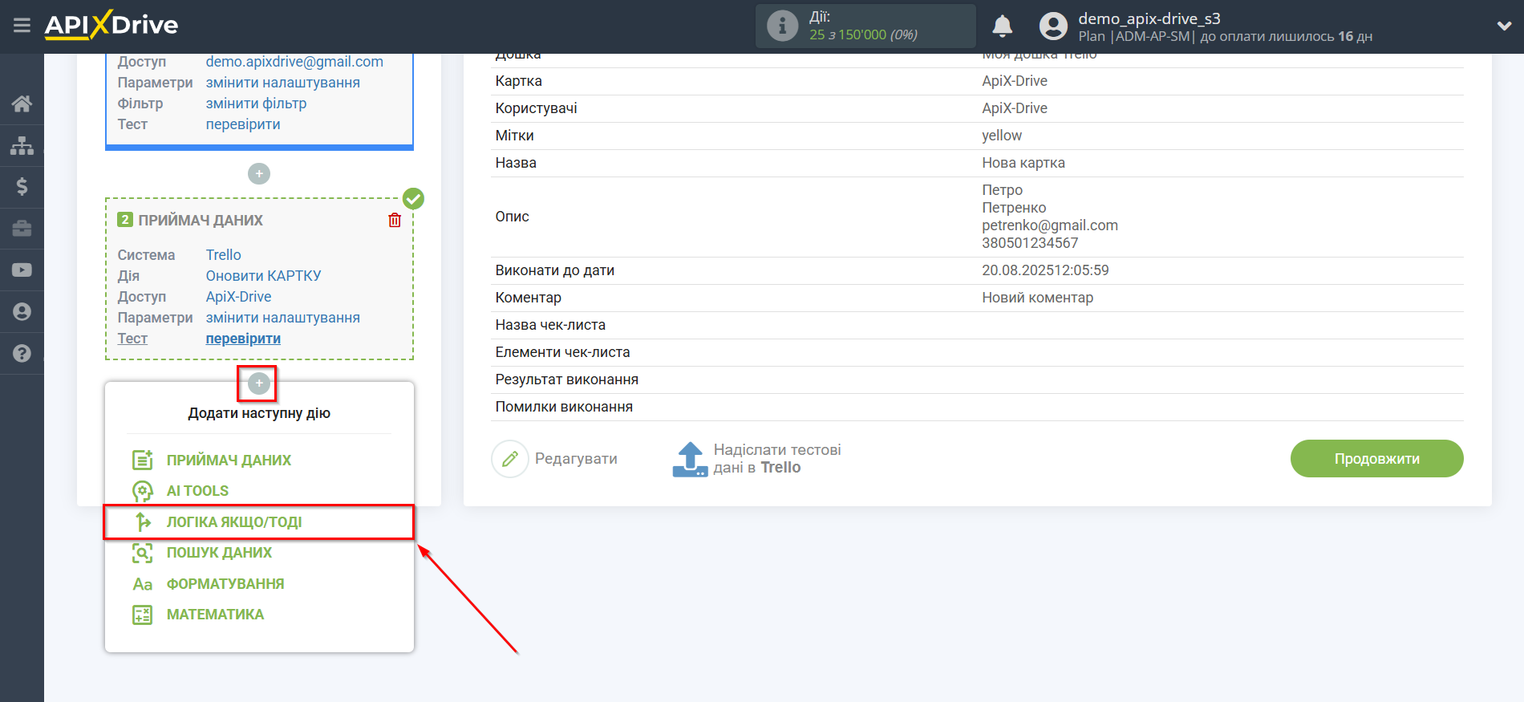Click Надіслати тестові дані в Trello

click(777, 459)
